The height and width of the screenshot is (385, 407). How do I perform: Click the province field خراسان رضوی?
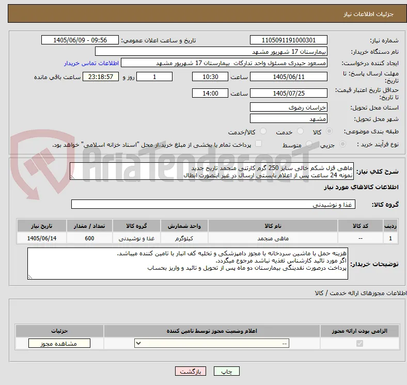coord(288,107)
